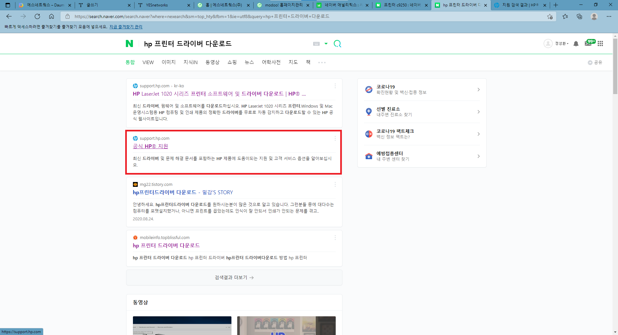Image resolution: width=618 pixels, height=335 pixels.
Task: Open options menu for 공식 HP 지원 result
Action: pyautogui.click(x=335, y=138)
